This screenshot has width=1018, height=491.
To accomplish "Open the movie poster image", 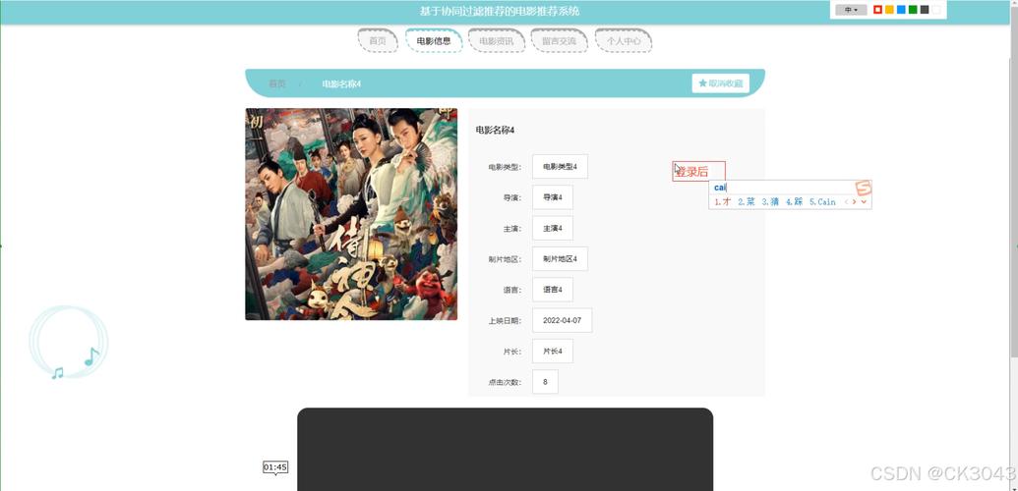I will (351, 214).
